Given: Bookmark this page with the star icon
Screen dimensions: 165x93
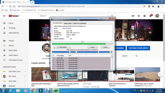Looking at the screenshot, I should (x=144, y=6).
